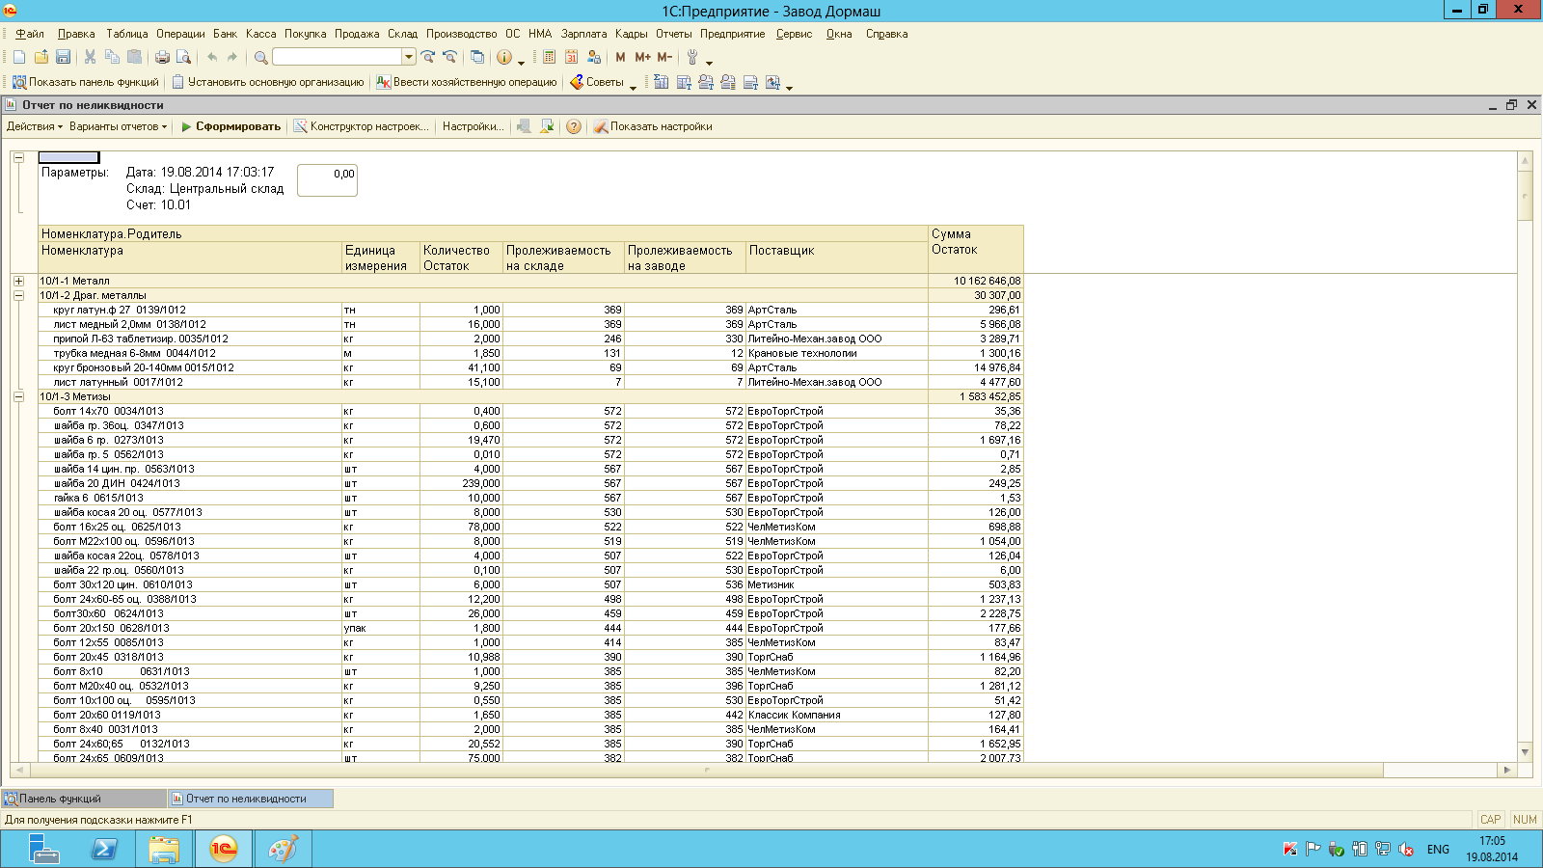Click in the toolbar search input field
Image resolution: width=1543 pixels, height=868 pixels.
[x=338, y=57]
